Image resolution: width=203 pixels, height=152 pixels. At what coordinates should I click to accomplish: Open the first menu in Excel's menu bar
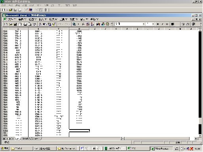[12, 19]
